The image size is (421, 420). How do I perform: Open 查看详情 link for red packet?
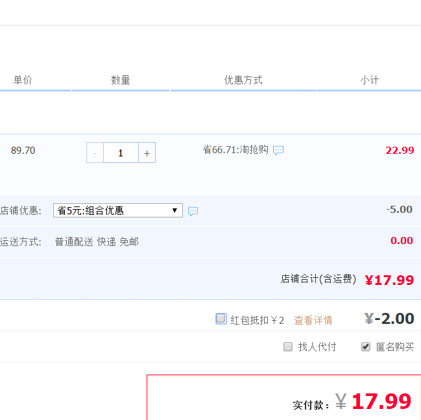coord(313,320)
